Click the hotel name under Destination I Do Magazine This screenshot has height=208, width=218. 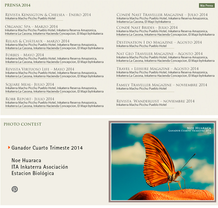click(x=141, y=46)
